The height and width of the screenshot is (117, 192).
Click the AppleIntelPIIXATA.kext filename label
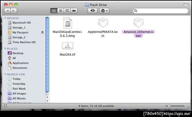pyautogui.click(x=103, y=34)
